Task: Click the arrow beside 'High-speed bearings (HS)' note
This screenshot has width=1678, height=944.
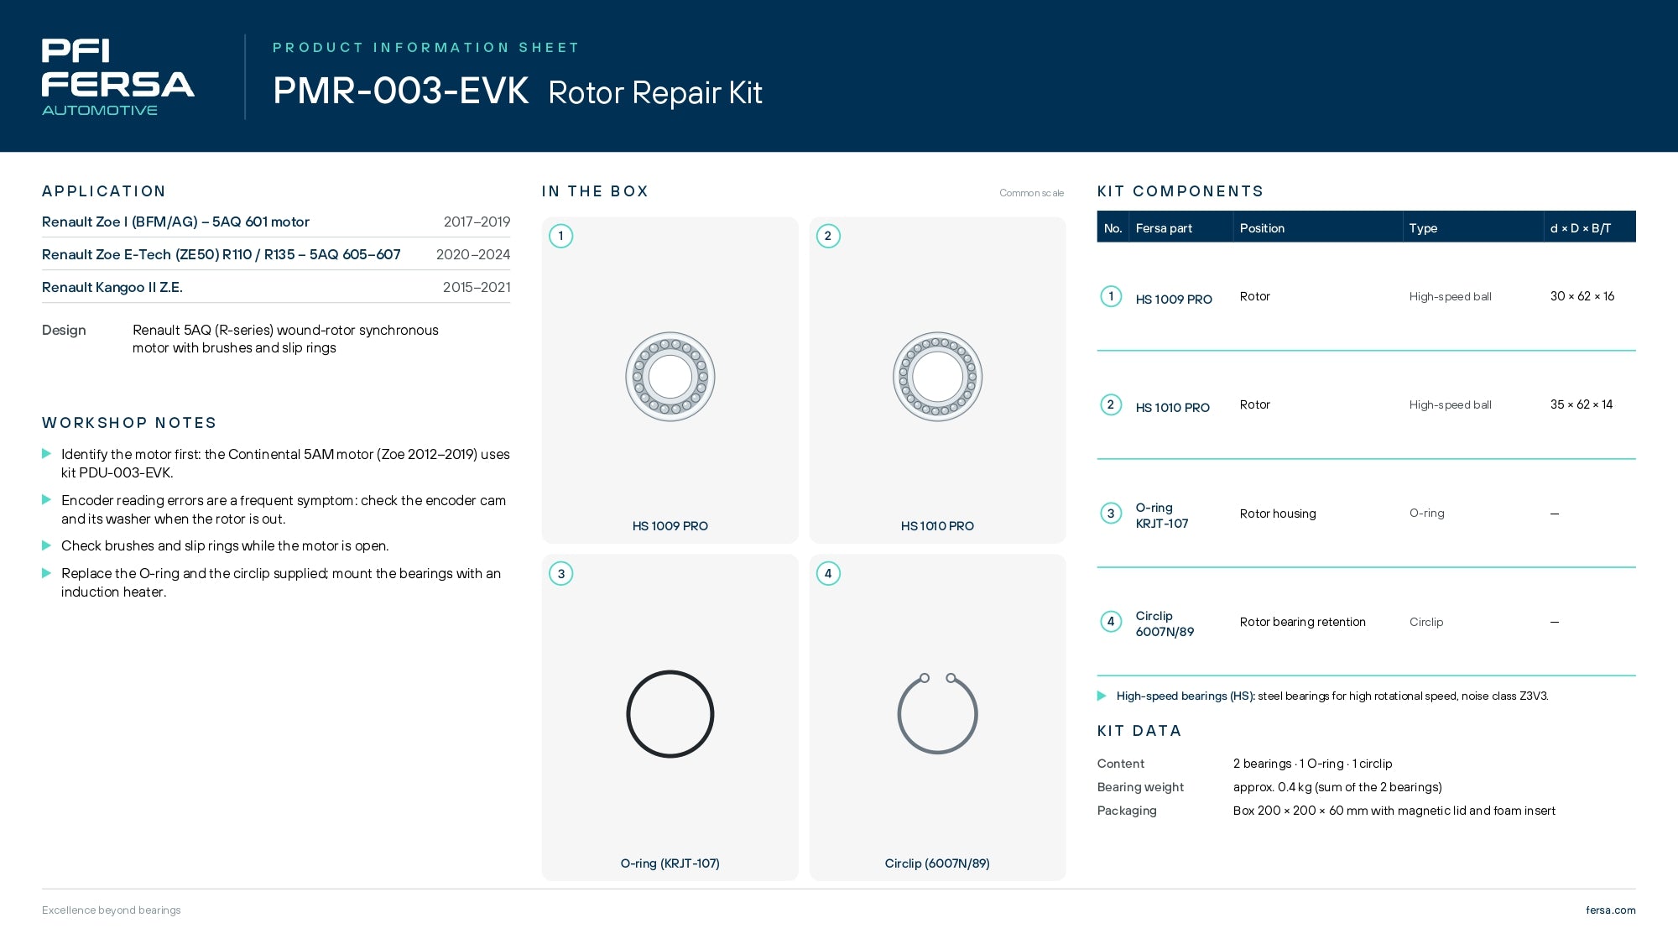Action: pos(1102,696)
